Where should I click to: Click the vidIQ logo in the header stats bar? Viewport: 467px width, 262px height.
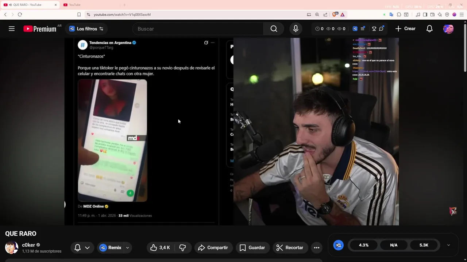point(355,29)
